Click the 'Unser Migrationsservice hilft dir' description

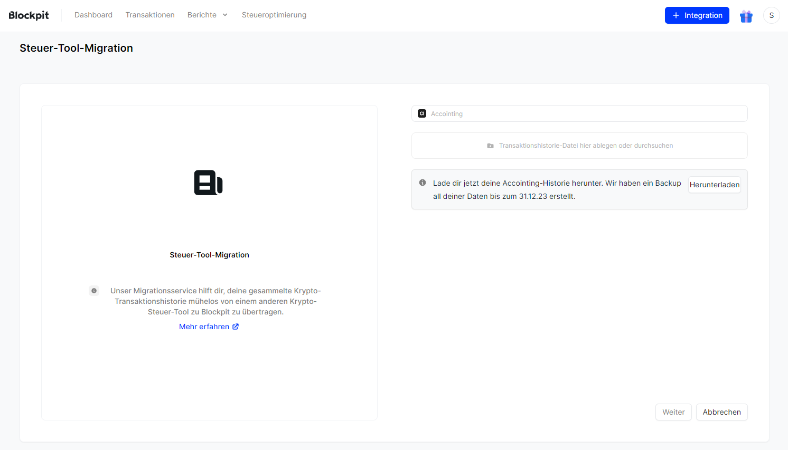(x=215, y=301)
